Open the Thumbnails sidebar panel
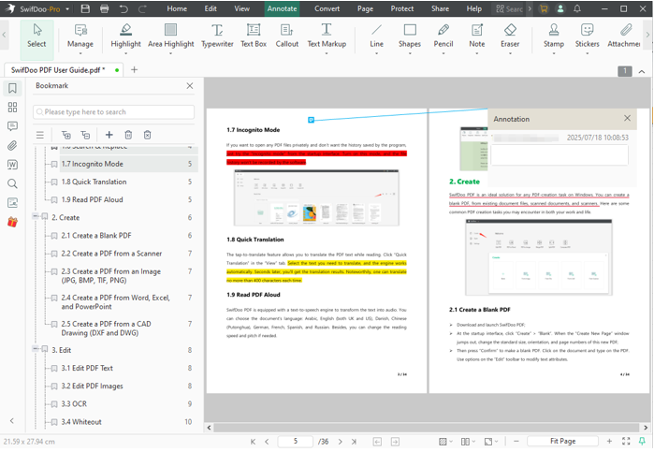654x452 pixels. click(x=12, y=108)
